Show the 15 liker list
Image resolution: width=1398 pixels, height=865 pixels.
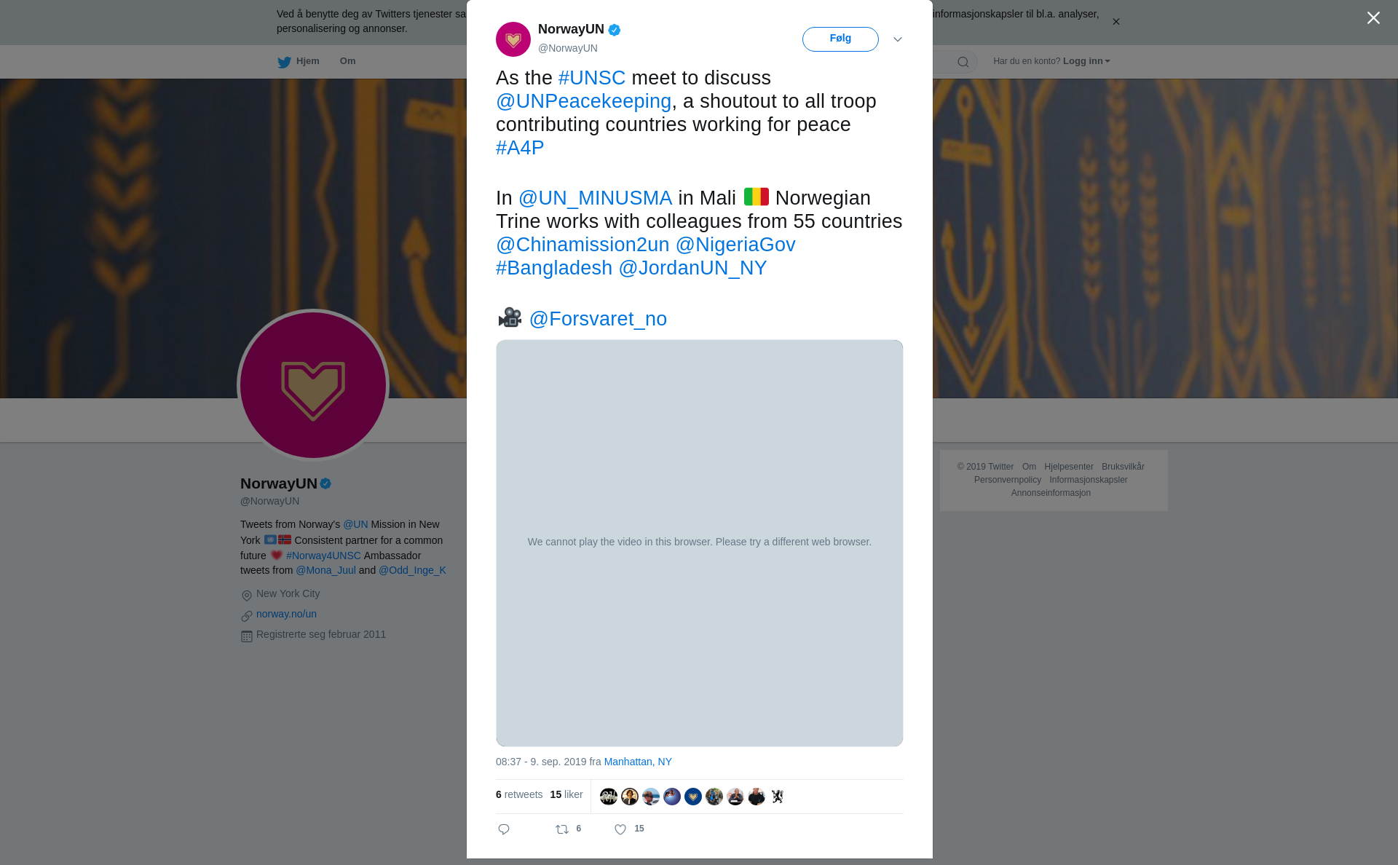click(x=566, y=794)
